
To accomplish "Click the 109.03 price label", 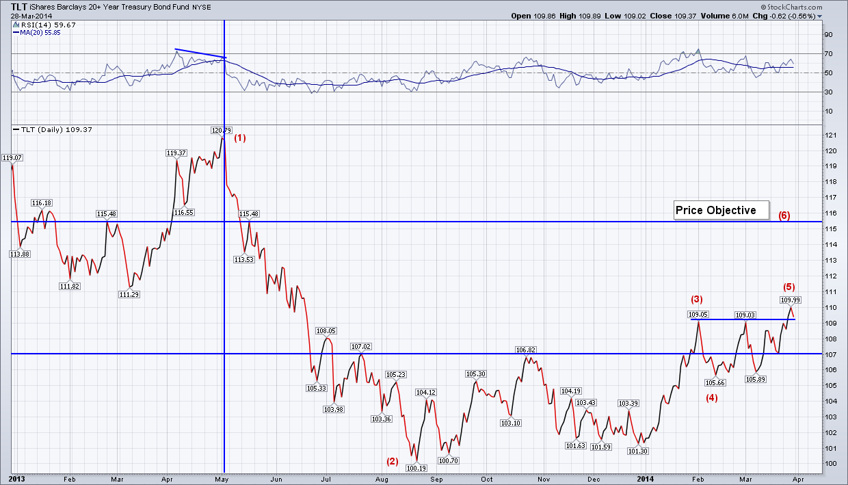I will [745, 315].
